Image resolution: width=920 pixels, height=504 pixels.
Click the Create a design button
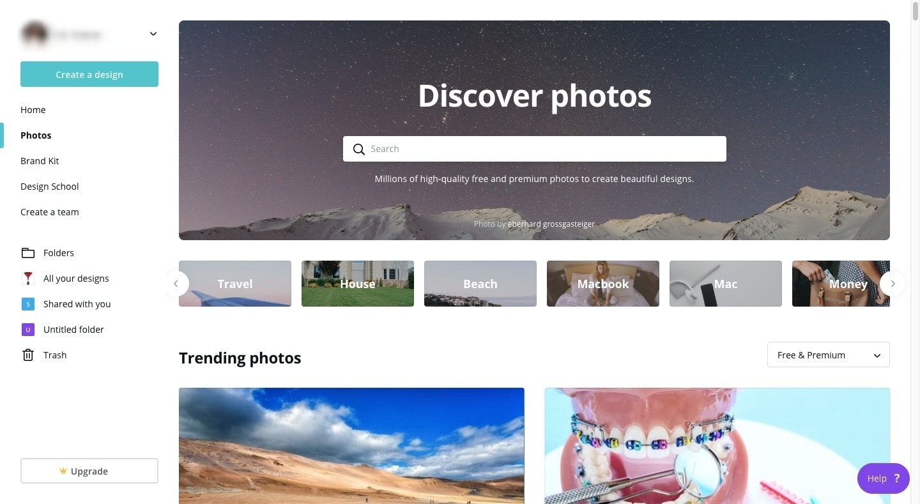click(x=89, y=74)
